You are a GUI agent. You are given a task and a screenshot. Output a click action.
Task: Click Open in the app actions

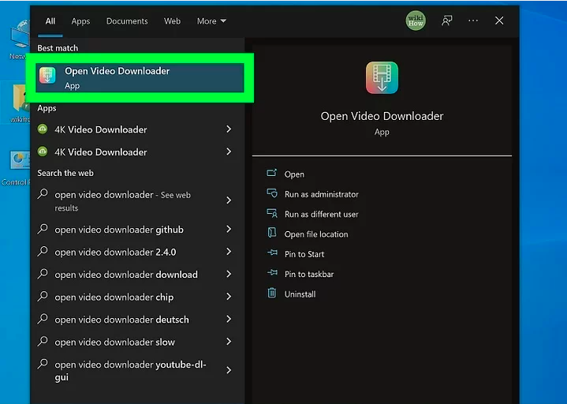(x=294, y=174)
